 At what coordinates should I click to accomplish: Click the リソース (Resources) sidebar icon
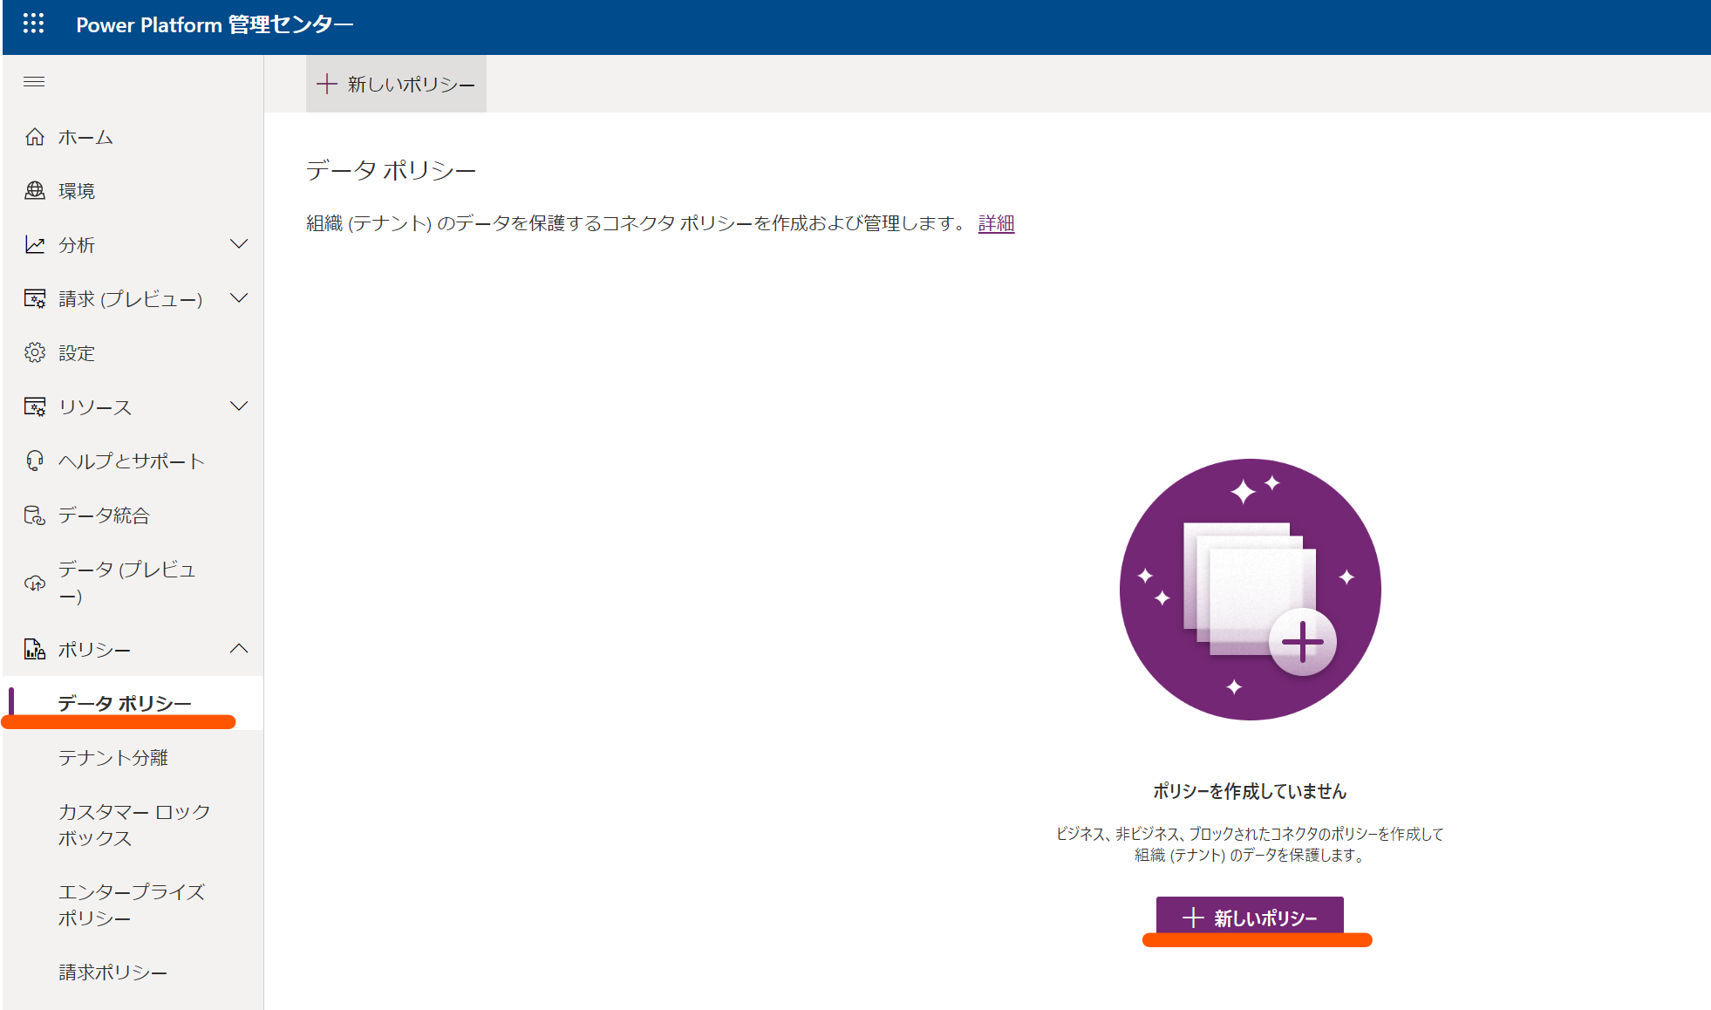[x=35, y=406]
